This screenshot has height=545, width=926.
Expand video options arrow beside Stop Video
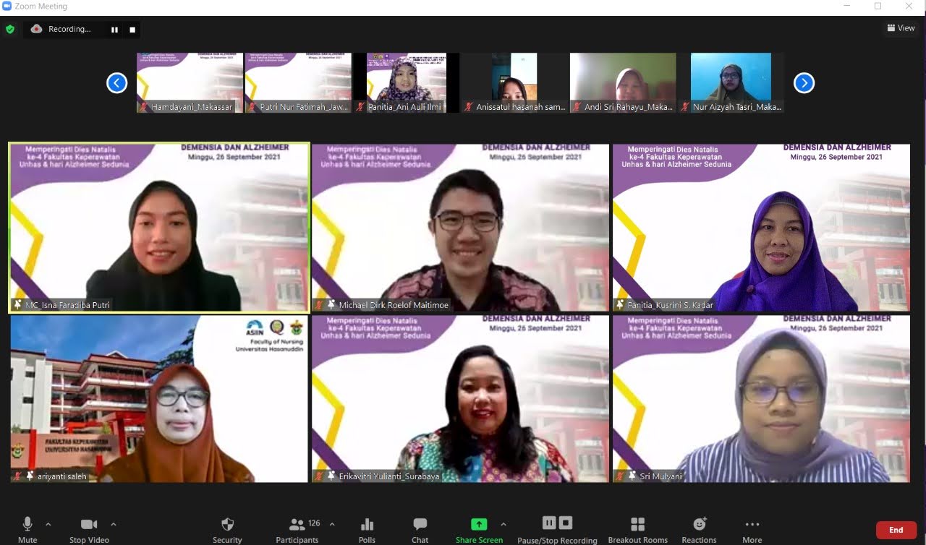click(x=114, y=524)
